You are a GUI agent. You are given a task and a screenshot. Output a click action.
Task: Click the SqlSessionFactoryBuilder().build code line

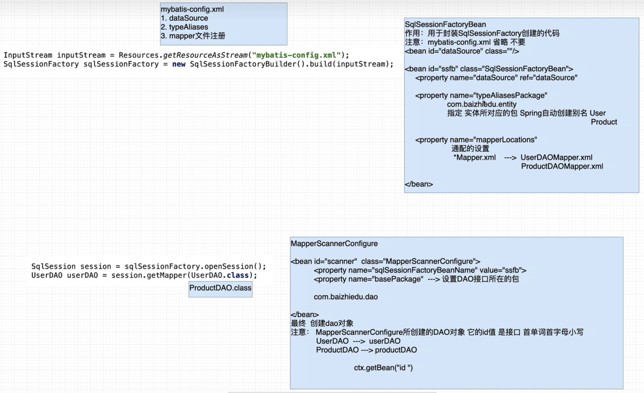198,64
